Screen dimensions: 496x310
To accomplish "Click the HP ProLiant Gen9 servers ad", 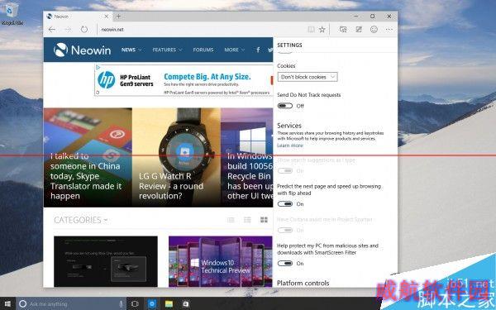I will pos(184,79).
